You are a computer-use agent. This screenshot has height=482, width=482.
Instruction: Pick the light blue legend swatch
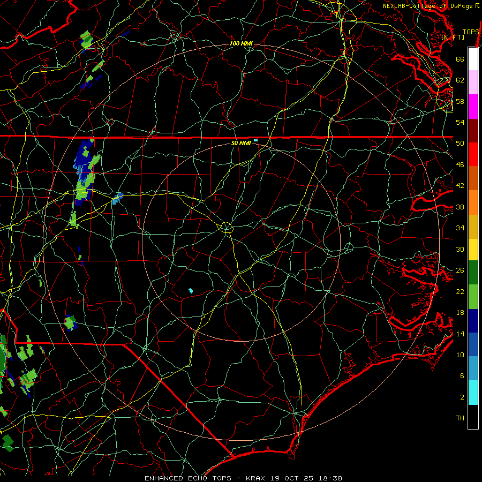pyautogui.click(x=473, y=368)
